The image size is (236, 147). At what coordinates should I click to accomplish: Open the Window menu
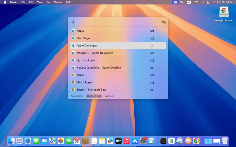[58, 2]
